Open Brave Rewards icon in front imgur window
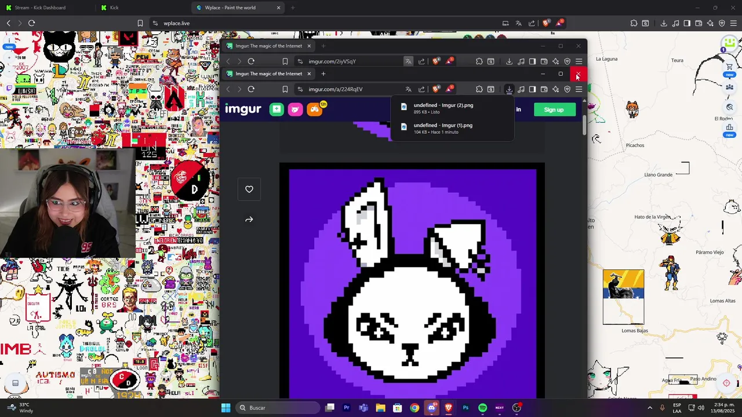 point(449,89)
